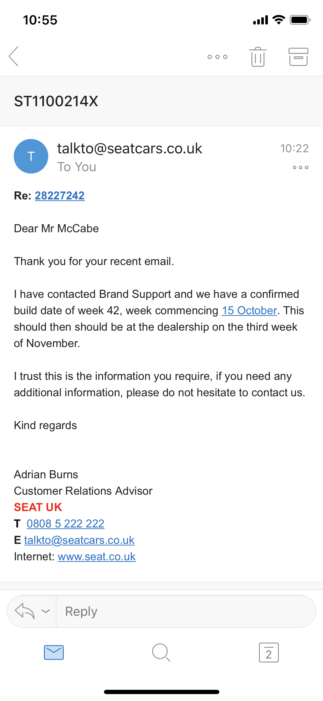Call the 0808 5 222 222 number
Image resolution: width=323 pixels, height=701 pixels.
pos(65,524)
